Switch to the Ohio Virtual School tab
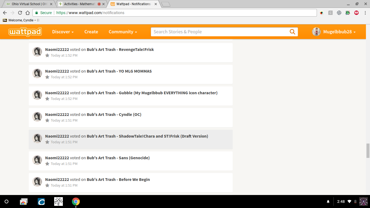 [27, 4]
